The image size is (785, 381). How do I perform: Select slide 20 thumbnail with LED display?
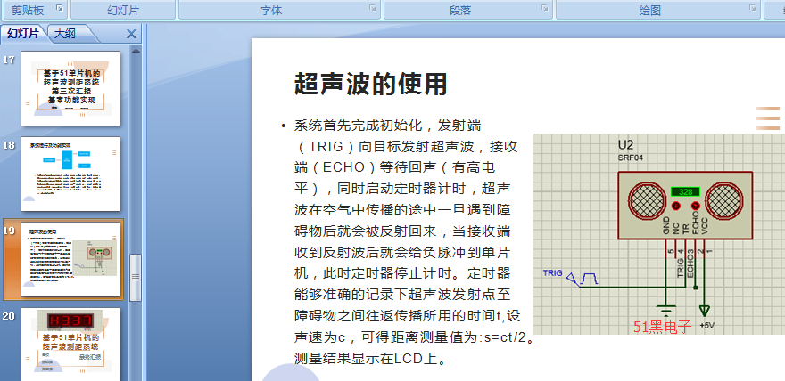click(x=70, y=345)
